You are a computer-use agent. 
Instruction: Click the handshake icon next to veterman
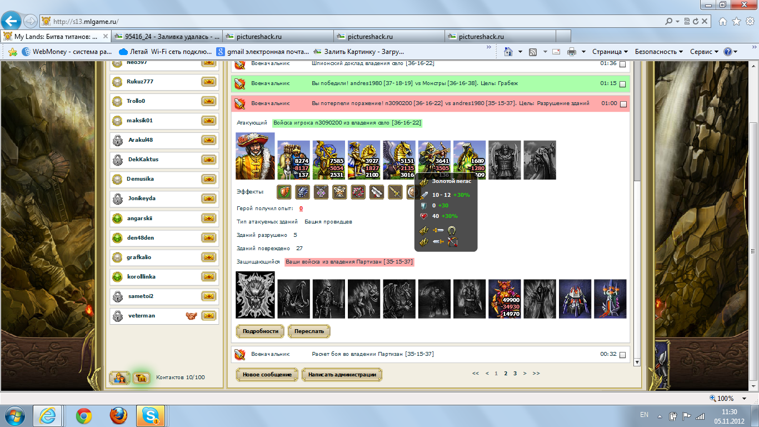pyautogui.click(x=192, y=316)
